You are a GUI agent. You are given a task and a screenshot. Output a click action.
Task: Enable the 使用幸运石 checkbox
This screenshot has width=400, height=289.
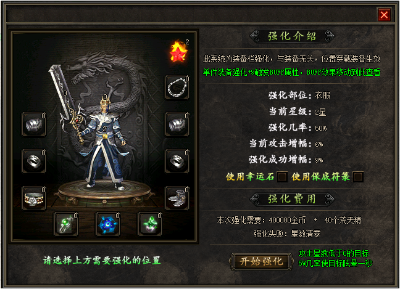[x=282, y=176]
